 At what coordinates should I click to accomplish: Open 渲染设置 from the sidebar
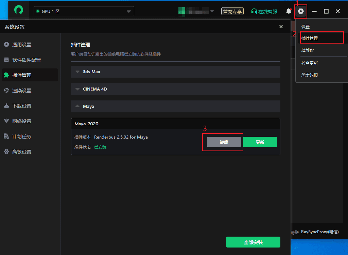point(22,91)
